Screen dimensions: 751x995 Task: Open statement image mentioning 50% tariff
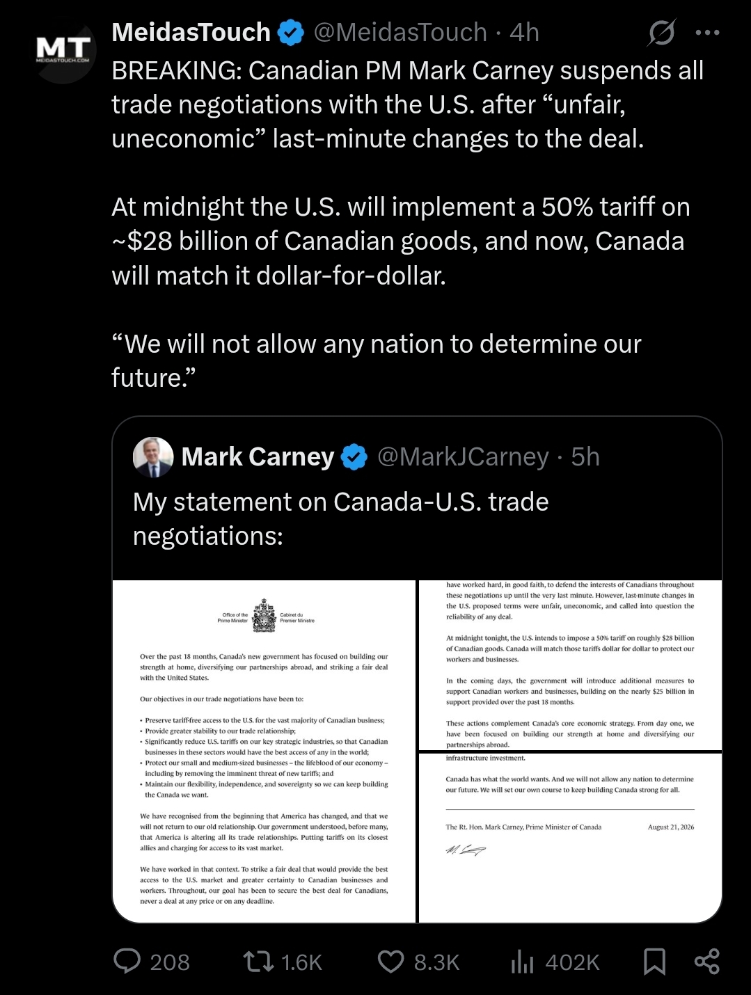570,665
